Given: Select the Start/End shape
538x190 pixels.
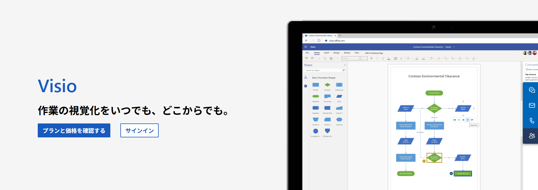Looking at the screenshot, I should [x=316, y=96].
